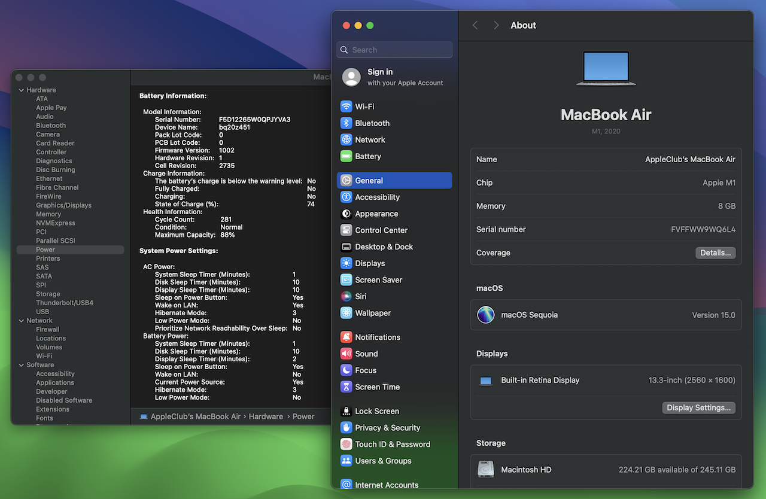Screen dimensions: 766x499
Task: Select NVMExpress in hardware list
Action: (x=56, y=223)
